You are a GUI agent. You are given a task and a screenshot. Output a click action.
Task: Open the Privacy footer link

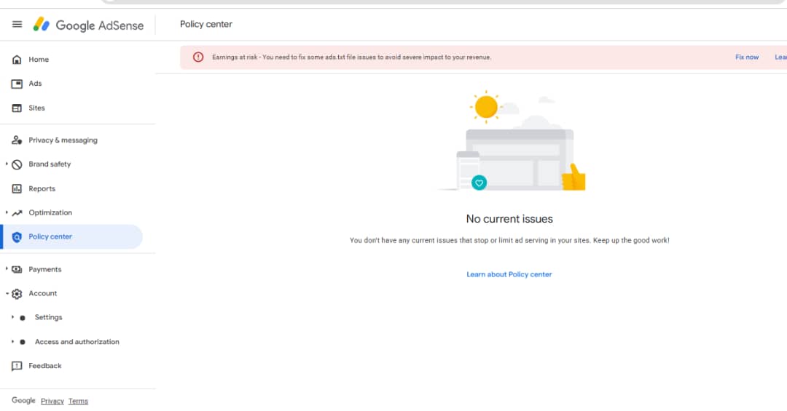52,402
